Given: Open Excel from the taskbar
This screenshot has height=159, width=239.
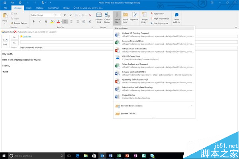Looking at the screenshot, I should tap(119, 156).
